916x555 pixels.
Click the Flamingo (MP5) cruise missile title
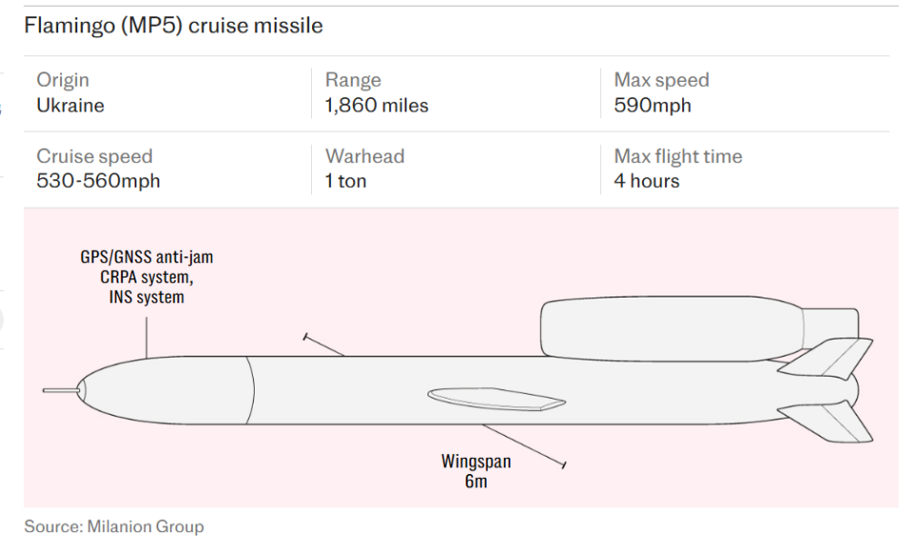(173, 26)
